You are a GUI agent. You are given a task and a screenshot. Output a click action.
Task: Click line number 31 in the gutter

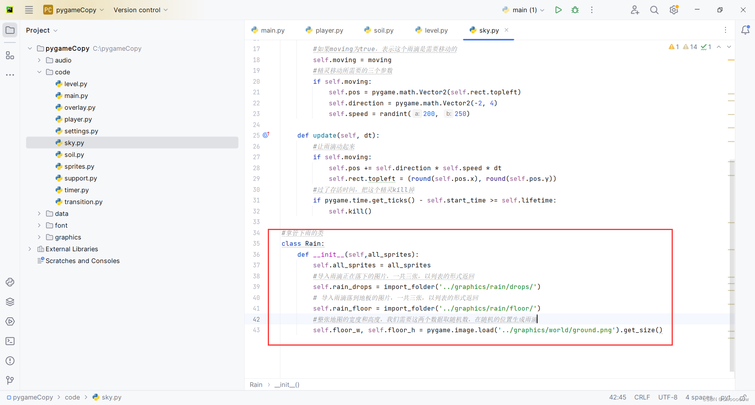tap(256, 200)
